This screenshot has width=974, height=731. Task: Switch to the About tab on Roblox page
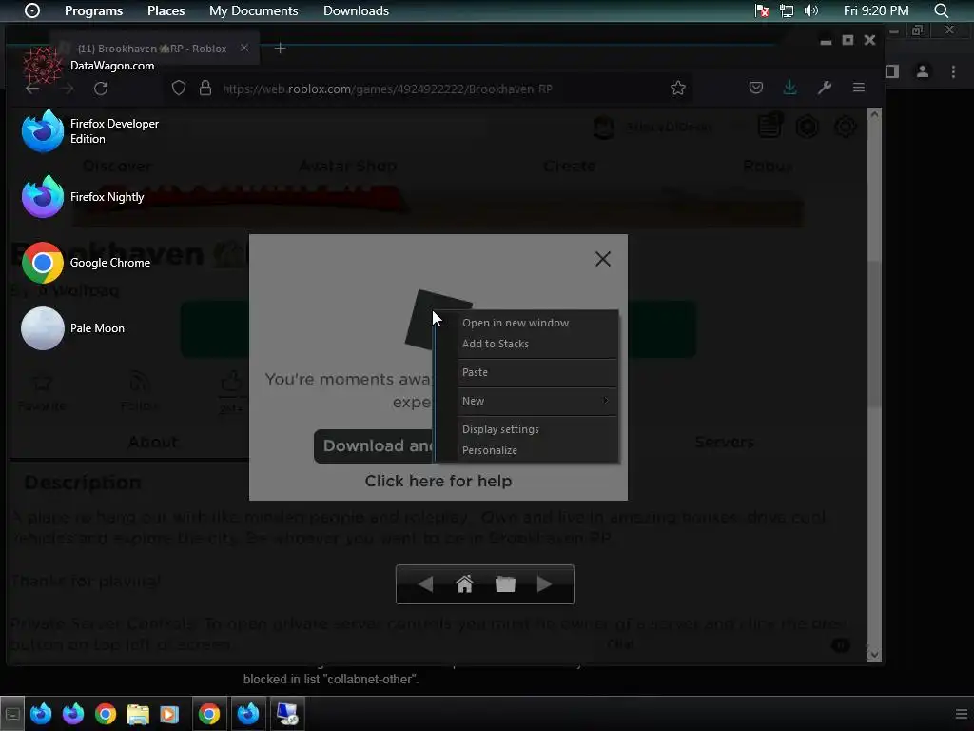point(153,442)
